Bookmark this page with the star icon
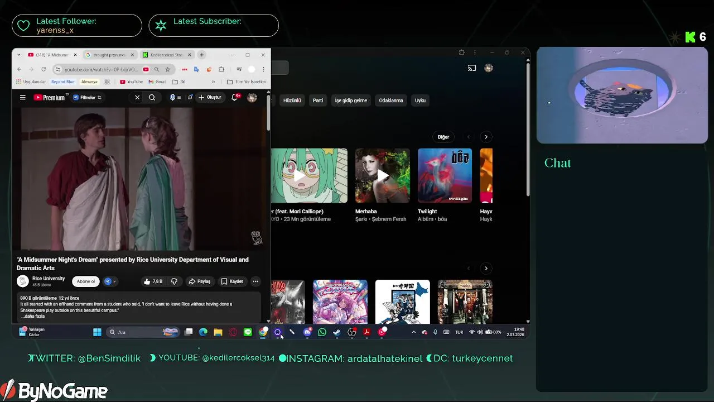Viewport: 714px width, 402px height. click(167, 69)
